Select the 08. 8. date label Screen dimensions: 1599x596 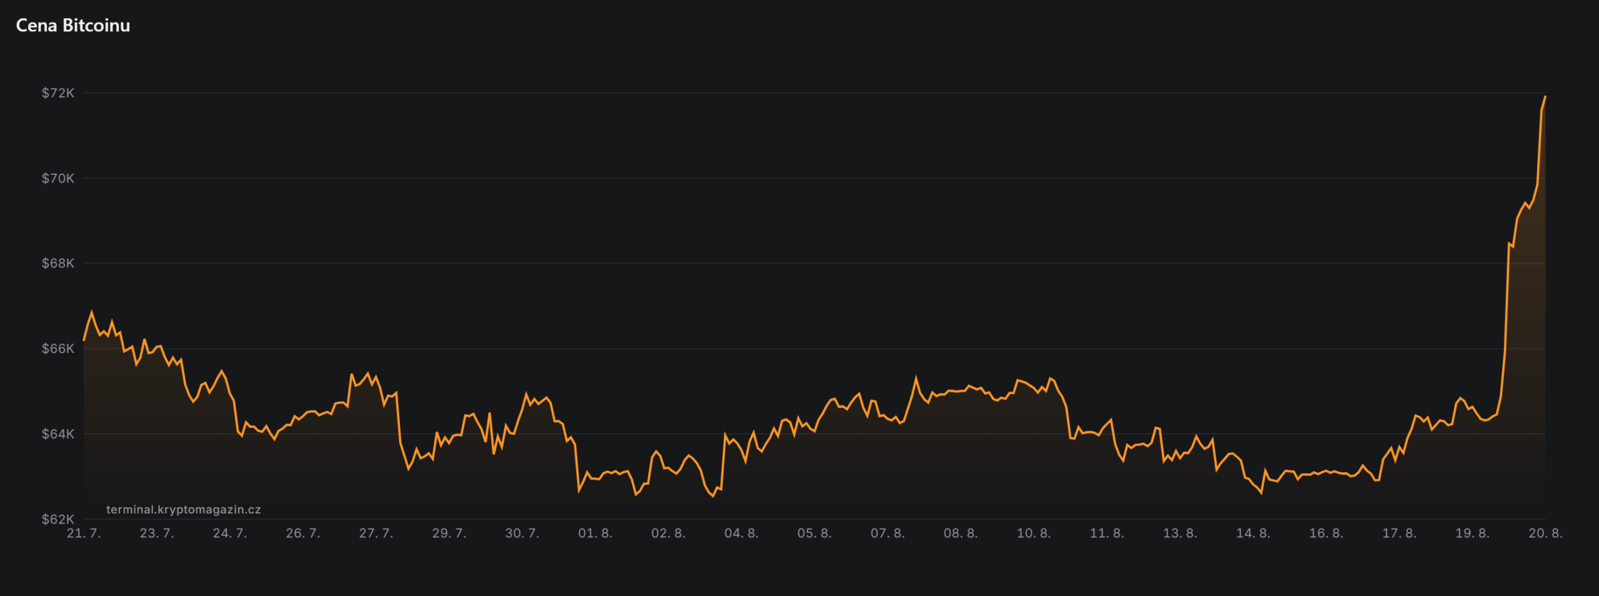point(961,534)
